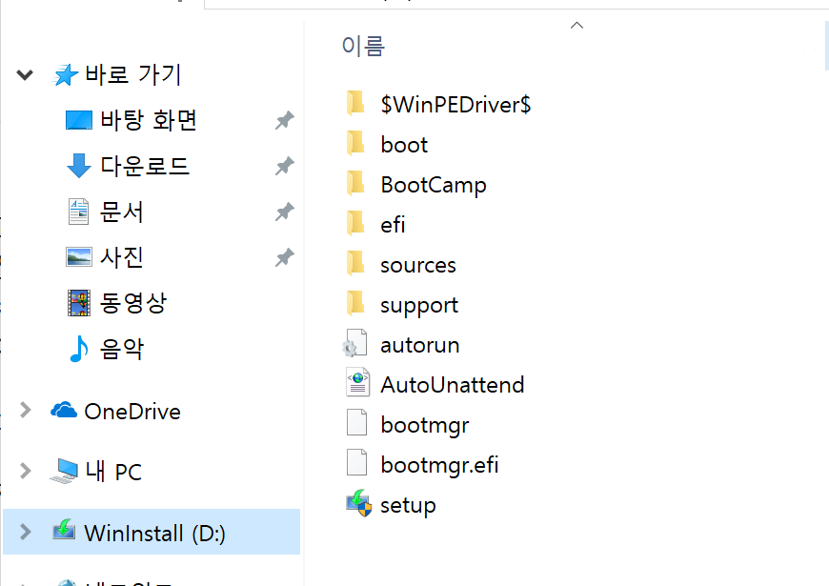This screenshot has height=586, width=829.
Task: Expand the 내 PC tree node
Action: tap(25, 471)
